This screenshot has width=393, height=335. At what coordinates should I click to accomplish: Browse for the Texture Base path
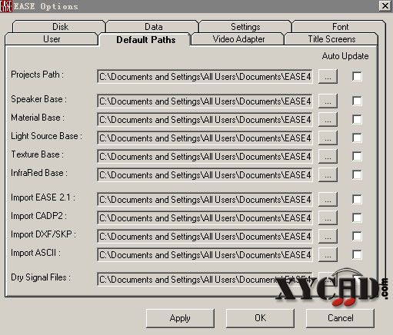tap(328, 156)
